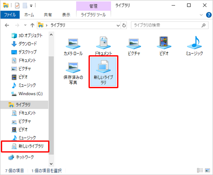Image resolution: width=213 pixels, height=175 pixels.
Task: Go back with the back arrow
Action: (x=7, y=25)
